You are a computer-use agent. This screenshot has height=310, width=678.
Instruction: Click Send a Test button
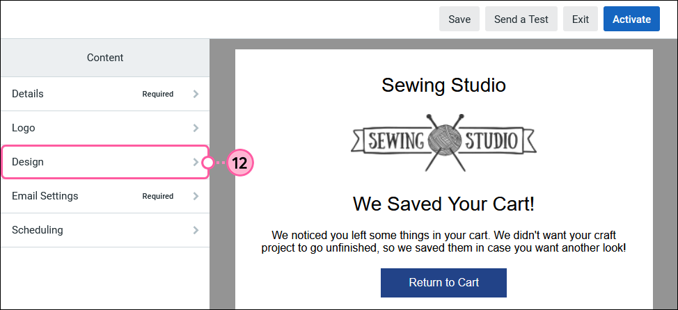coord(521,19)
